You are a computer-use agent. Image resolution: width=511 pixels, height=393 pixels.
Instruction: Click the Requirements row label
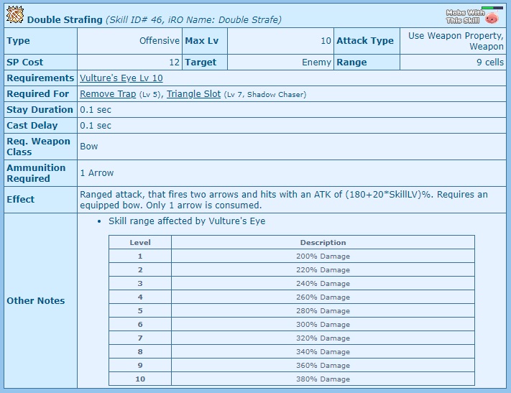click(x=41, y=78)
